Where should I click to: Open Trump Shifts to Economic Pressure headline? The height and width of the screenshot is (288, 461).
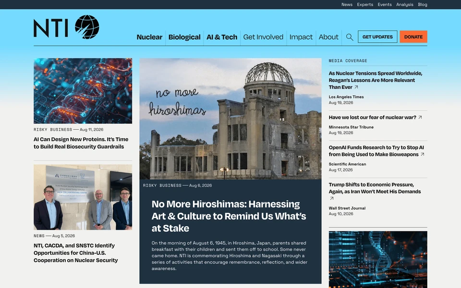(375, 188)
